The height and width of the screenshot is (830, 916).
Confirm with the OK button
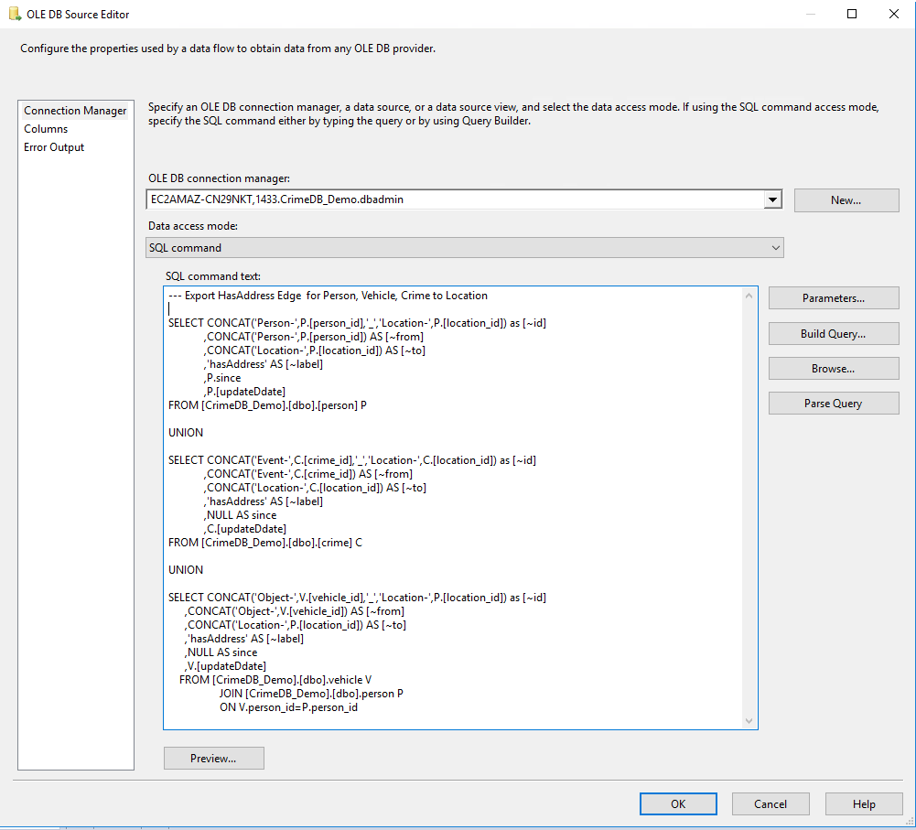click(x=677, y=804)
